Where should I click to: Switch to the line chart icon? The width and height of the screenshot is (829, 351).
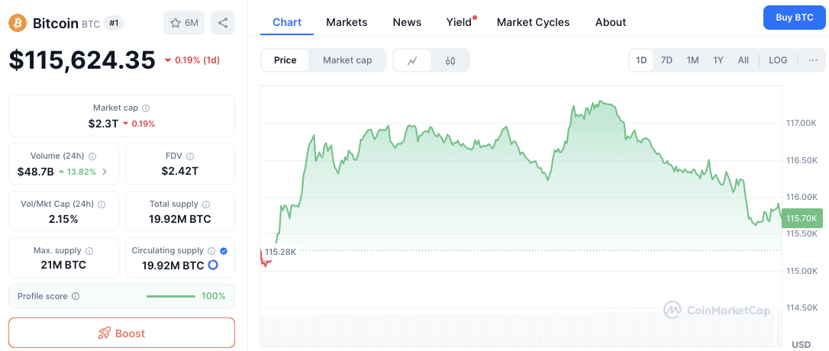[412, 60]
